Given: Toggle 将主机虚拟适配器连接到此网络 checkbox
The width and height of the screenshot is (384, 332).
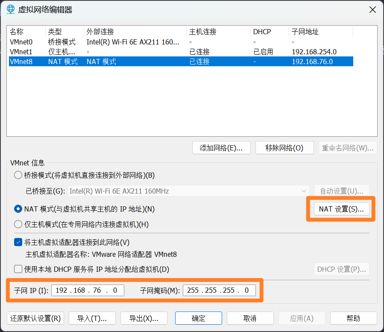Looking at the screenshot, I should (18, 242).
